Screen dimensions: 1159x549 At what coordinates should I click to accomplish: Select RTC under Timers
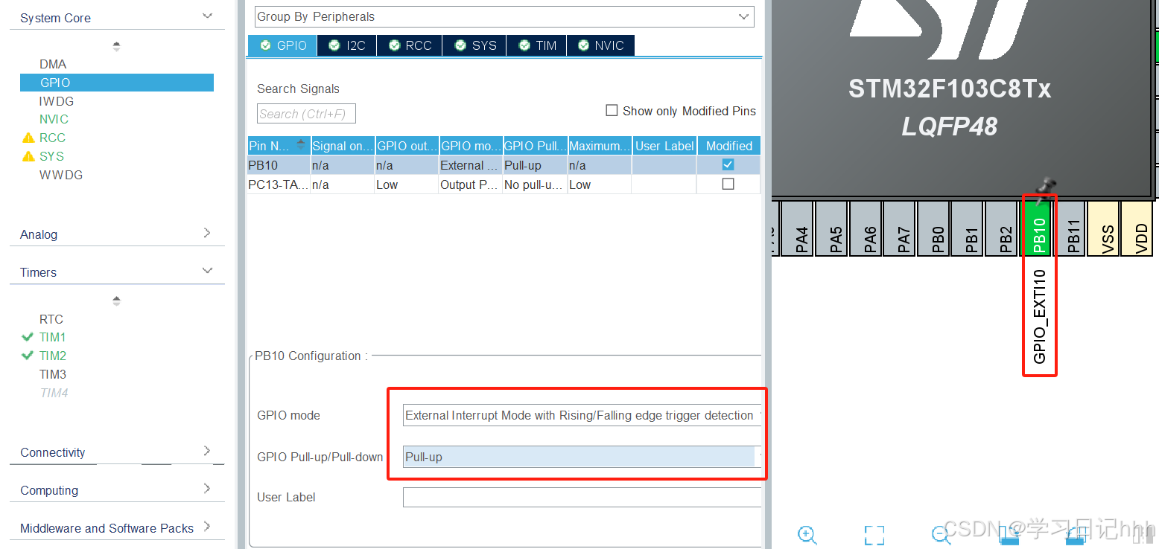(x=51, y=319)
